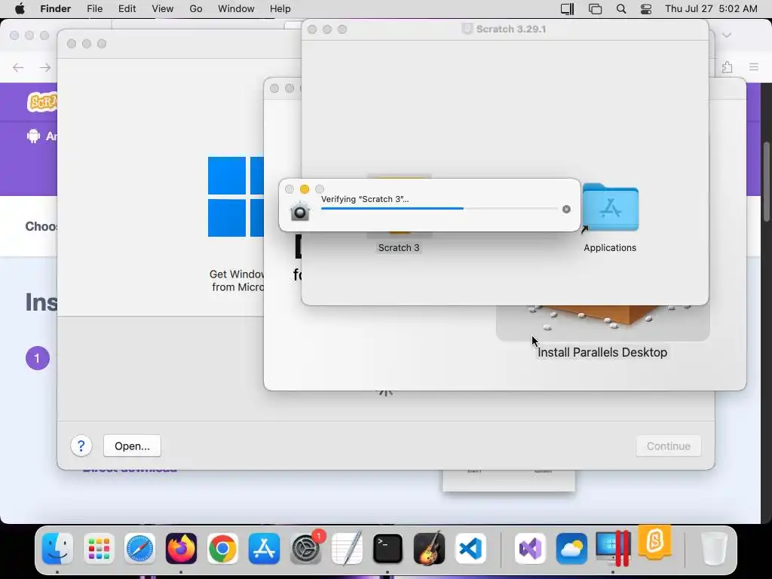Cancel verifying Scratch 3 progress
Viewport: 772px width, 579px height.
tap(567, 210)
